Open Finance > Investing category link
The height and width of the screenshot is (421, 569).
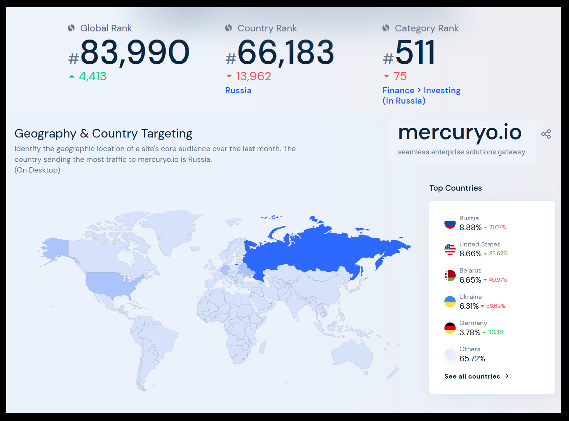421,96
